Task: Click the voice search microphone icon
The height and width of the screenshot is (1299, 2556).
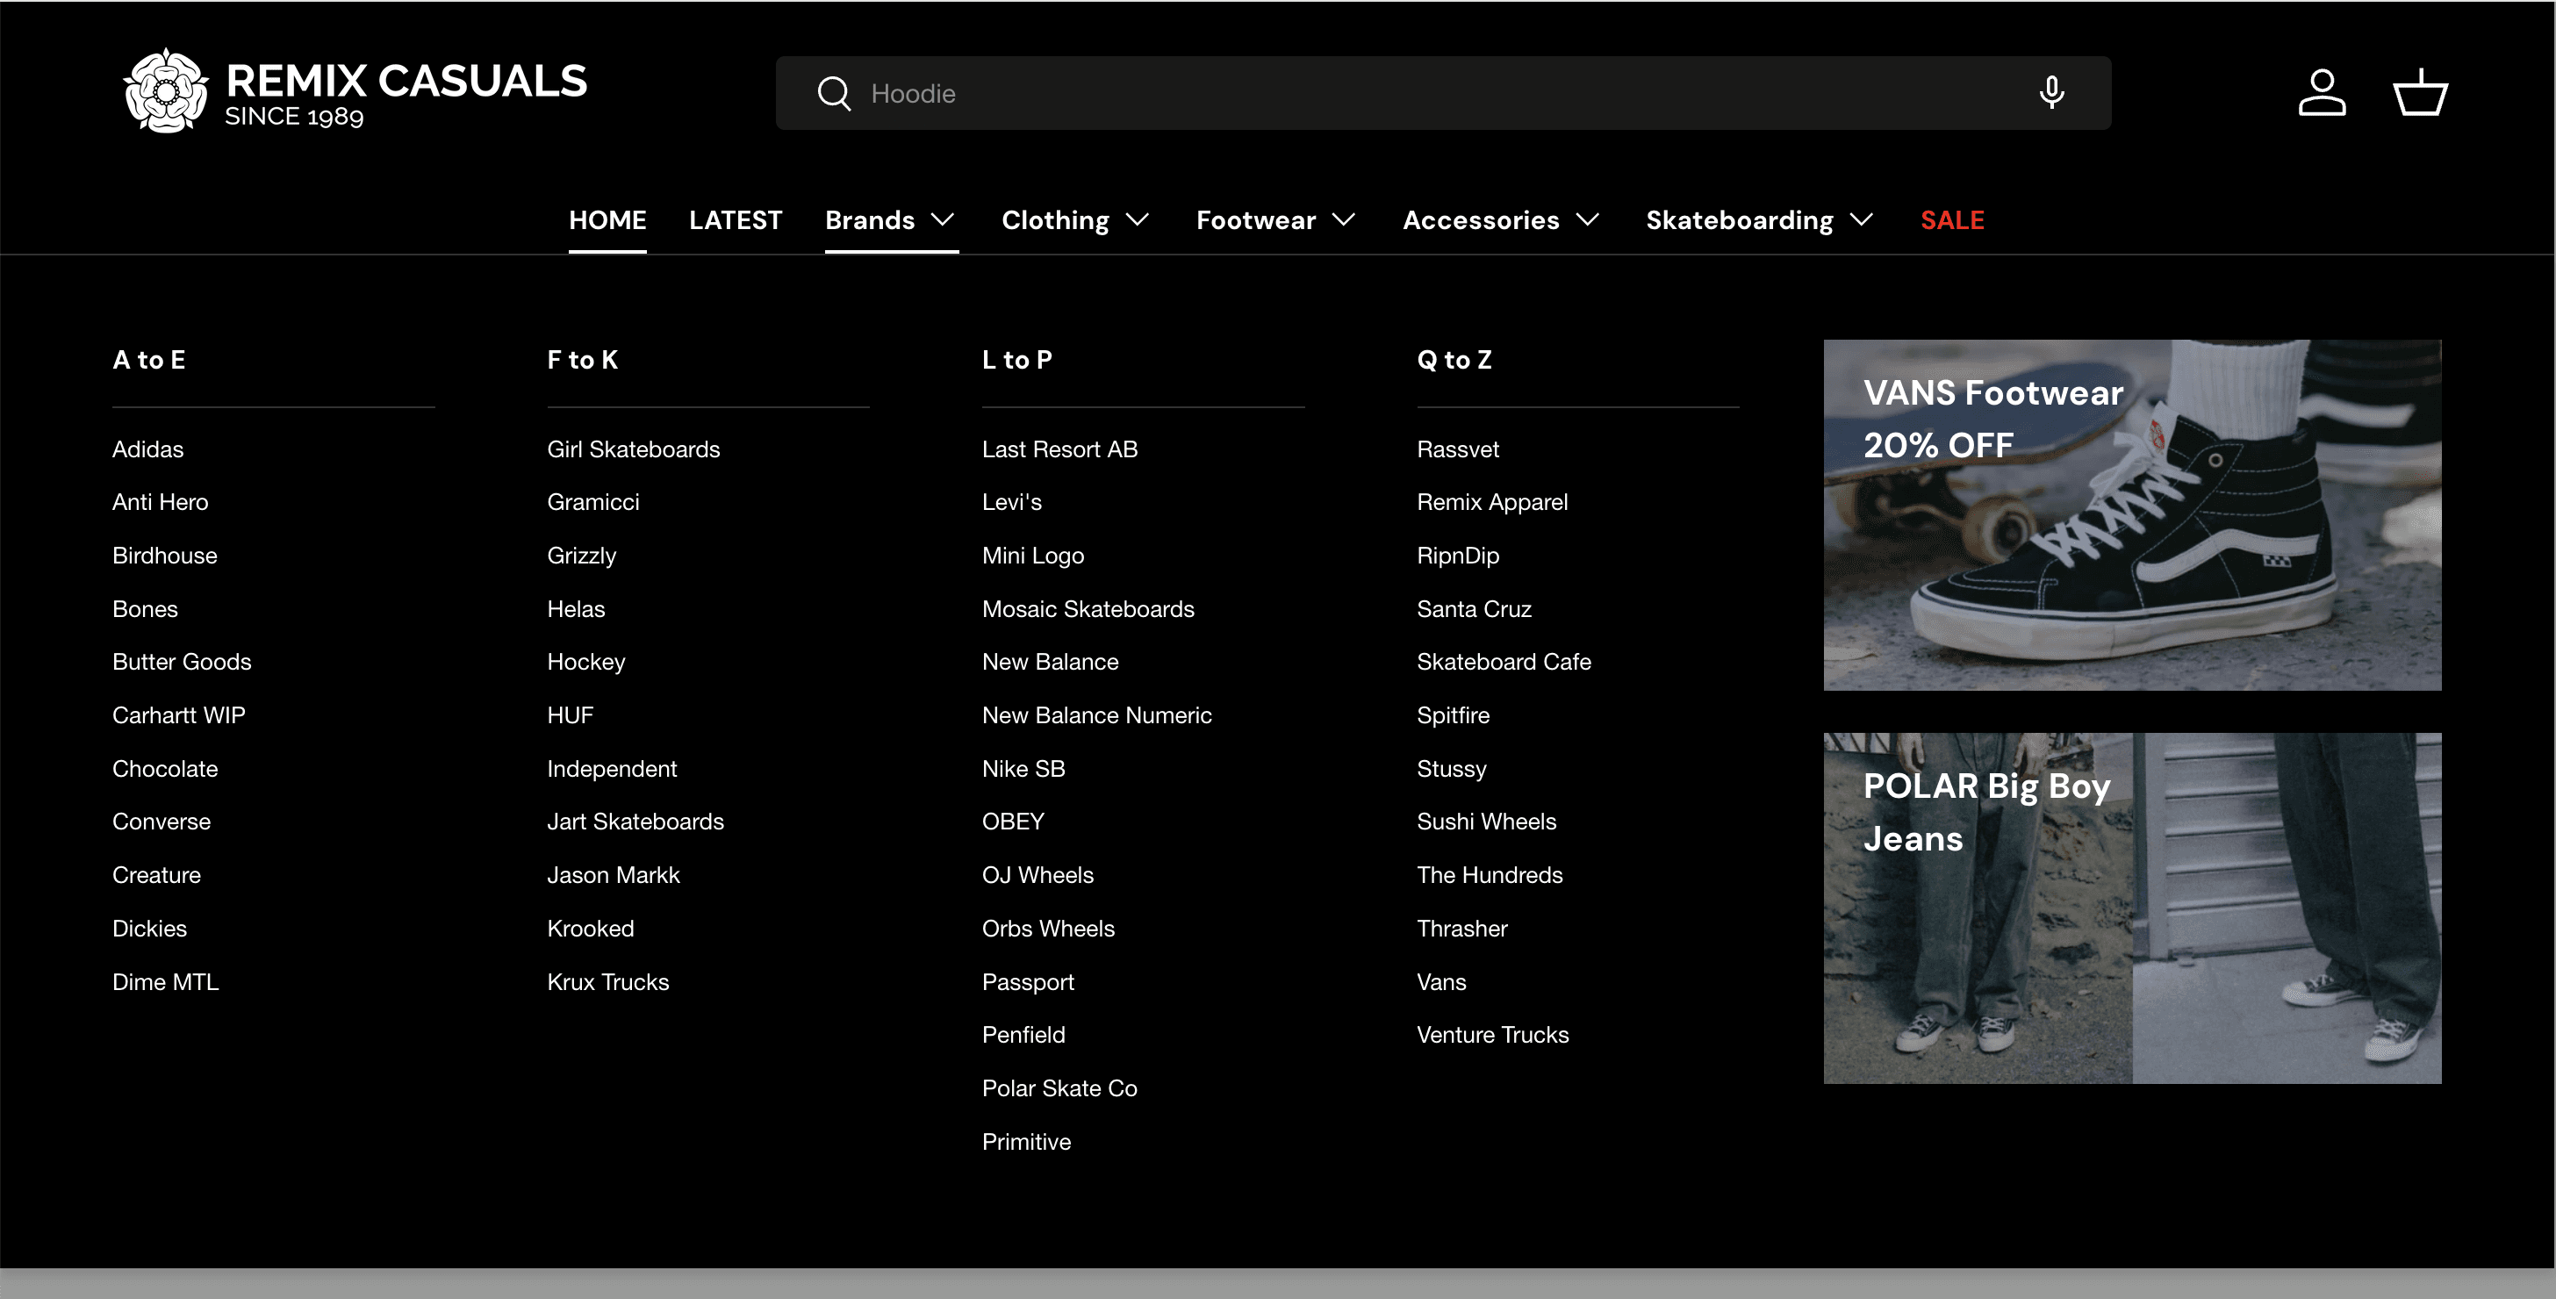Action: click(x=2051, y=92)
